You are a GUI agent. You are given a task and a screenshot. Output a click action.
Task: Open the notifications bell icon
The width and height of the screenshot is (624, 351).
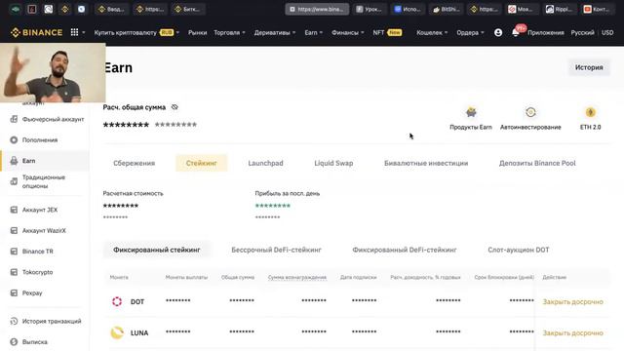[516, 32]
